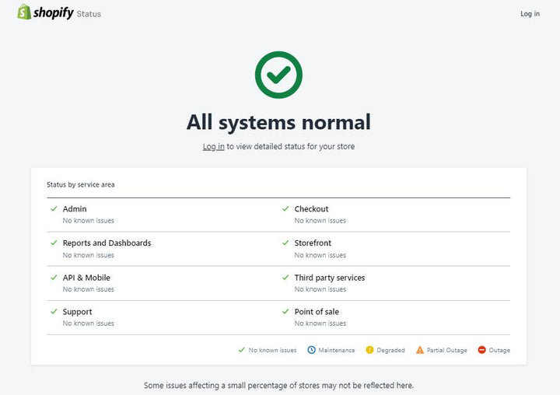The height and width of the screenshot is (395, 560).
Task: Click the orange Partial Outage triangle icon
Action: tap(420, 350)
